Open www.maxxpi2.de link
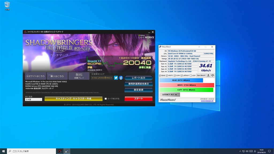The image size is (274, 154). coord(207,101)
